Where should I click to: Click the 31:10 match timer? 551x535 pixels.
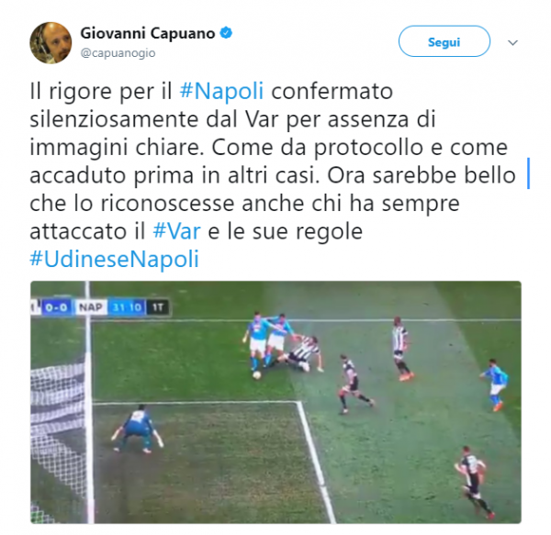[127, 307]
